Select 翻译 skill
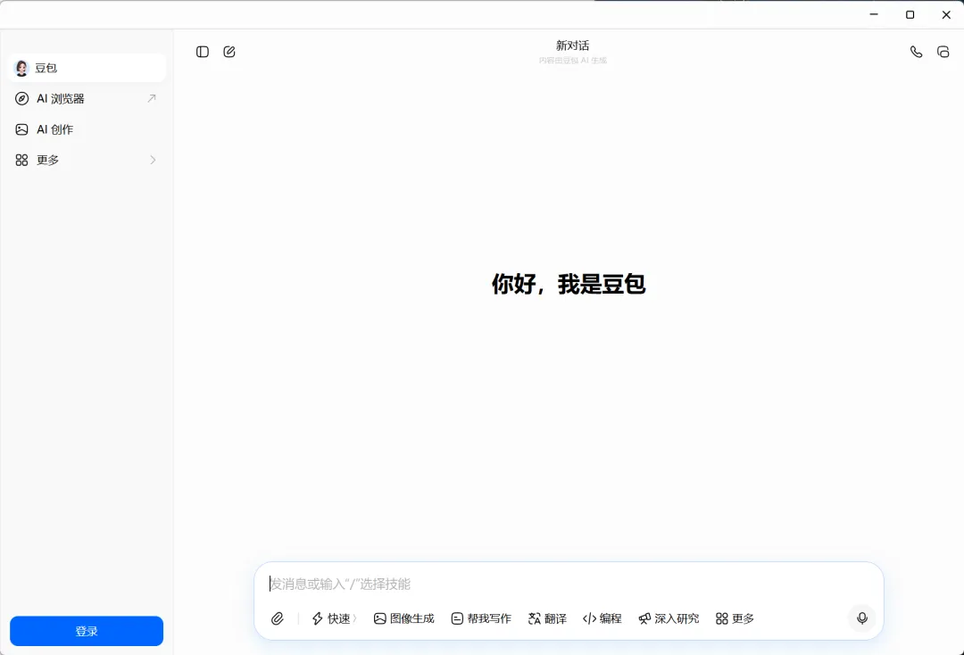This screenshot has height=655, width=964. (547, 618)
